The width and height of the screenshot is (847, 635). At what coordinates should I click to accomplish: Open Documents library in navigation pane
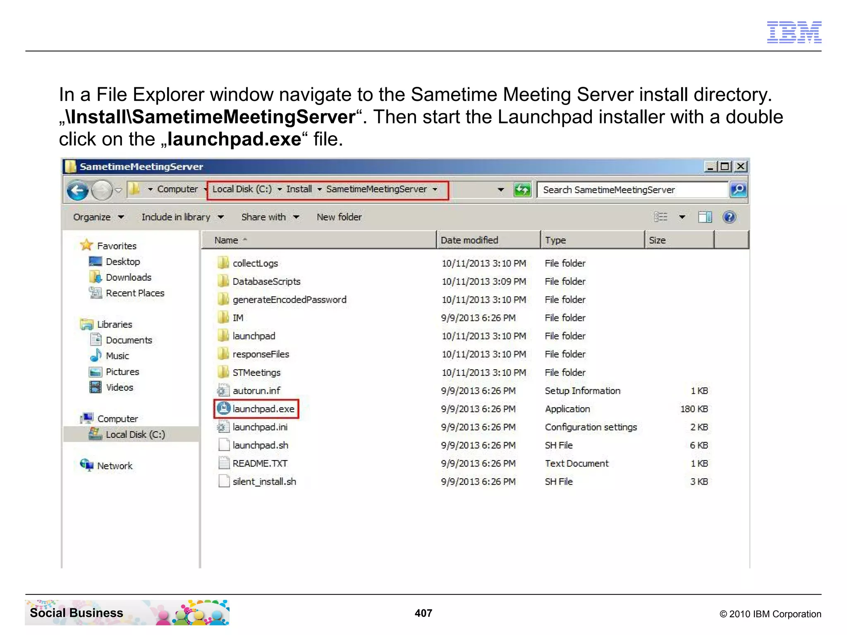[x=129, y=340]
